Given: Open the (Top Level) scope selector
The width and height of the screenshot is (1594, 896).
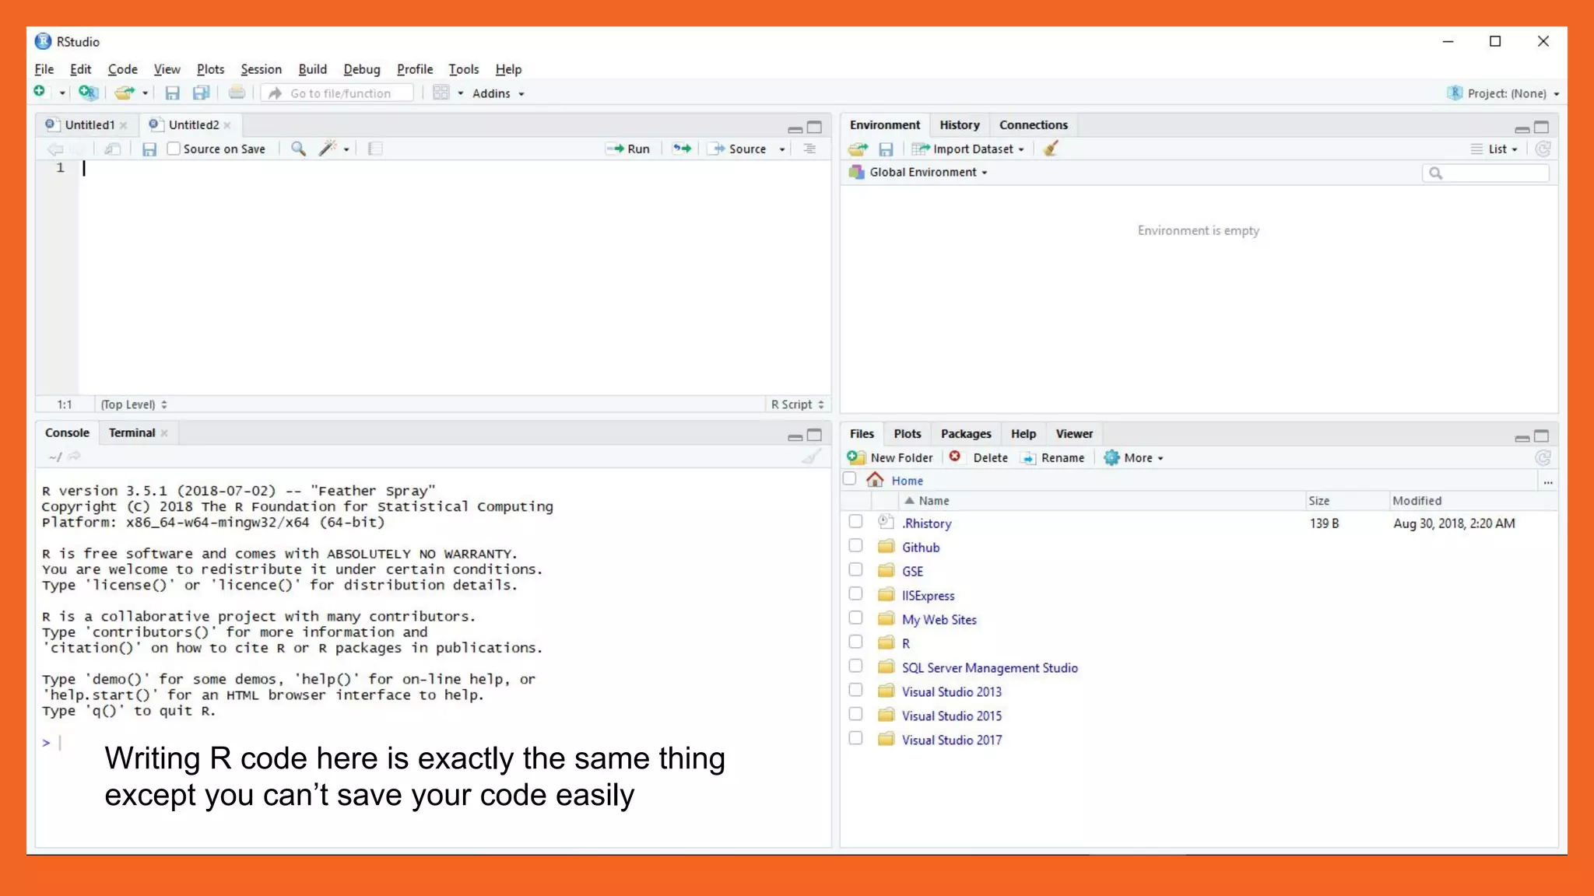Looking at the screenshot, I should pyautogui.click(x=134, y=404).
